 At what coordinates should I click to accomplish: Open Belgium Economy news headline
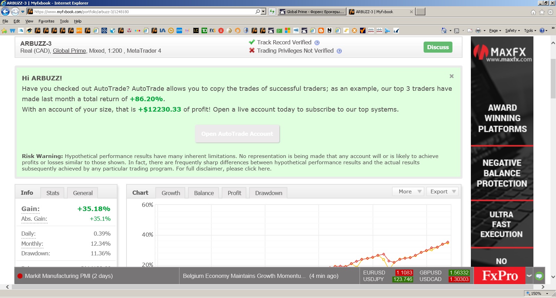click(244, 276)
